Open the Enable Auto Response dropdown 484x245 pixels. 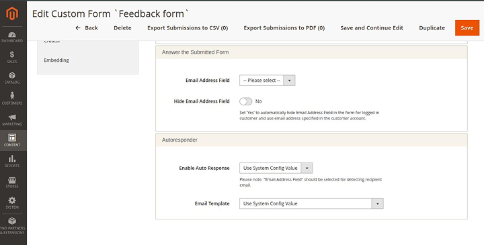[276, 168]
